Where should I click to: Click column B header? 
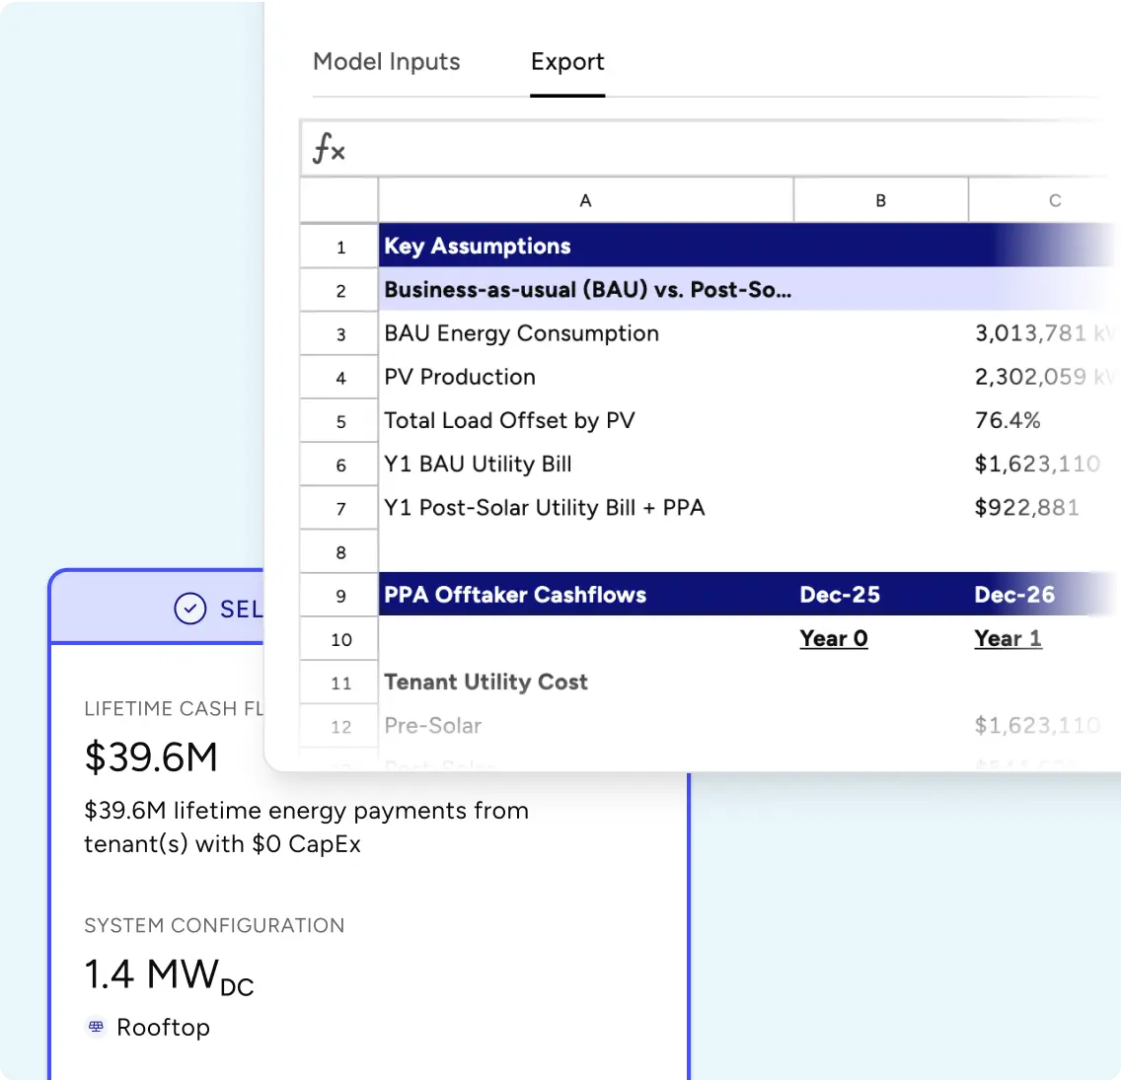click(x=880, y=199)
